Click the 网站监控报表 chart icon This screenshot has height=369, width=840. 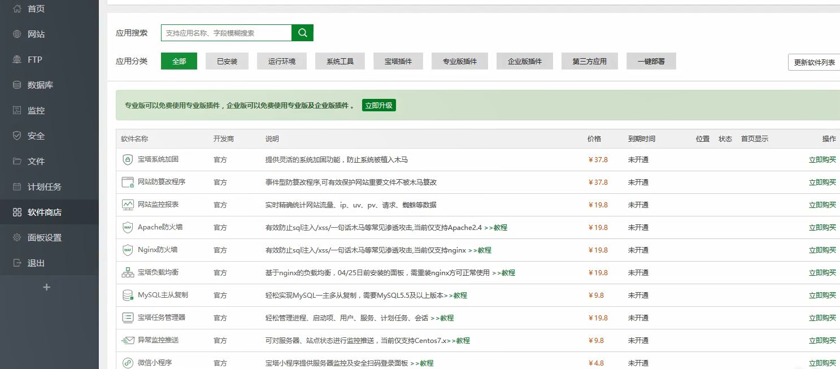pyautogui.click(x=128, y=205)
